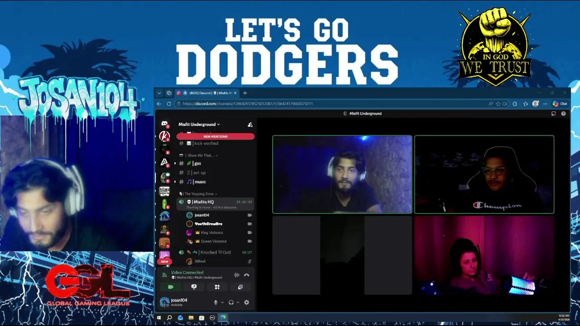Refresh the browser page
Image resolution: width=580 pixels, height=326 pixels.
(169, 104)
